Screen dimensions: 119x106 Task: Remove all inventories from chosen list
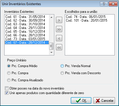click(59, 47)
